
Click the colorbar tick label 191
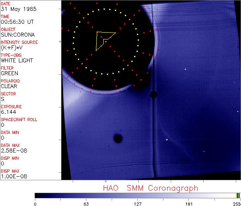(189, 204)
